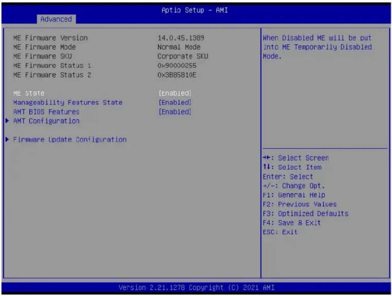Click the F1: General Help hint
The image size is (392, 296).
click(294, 195)
